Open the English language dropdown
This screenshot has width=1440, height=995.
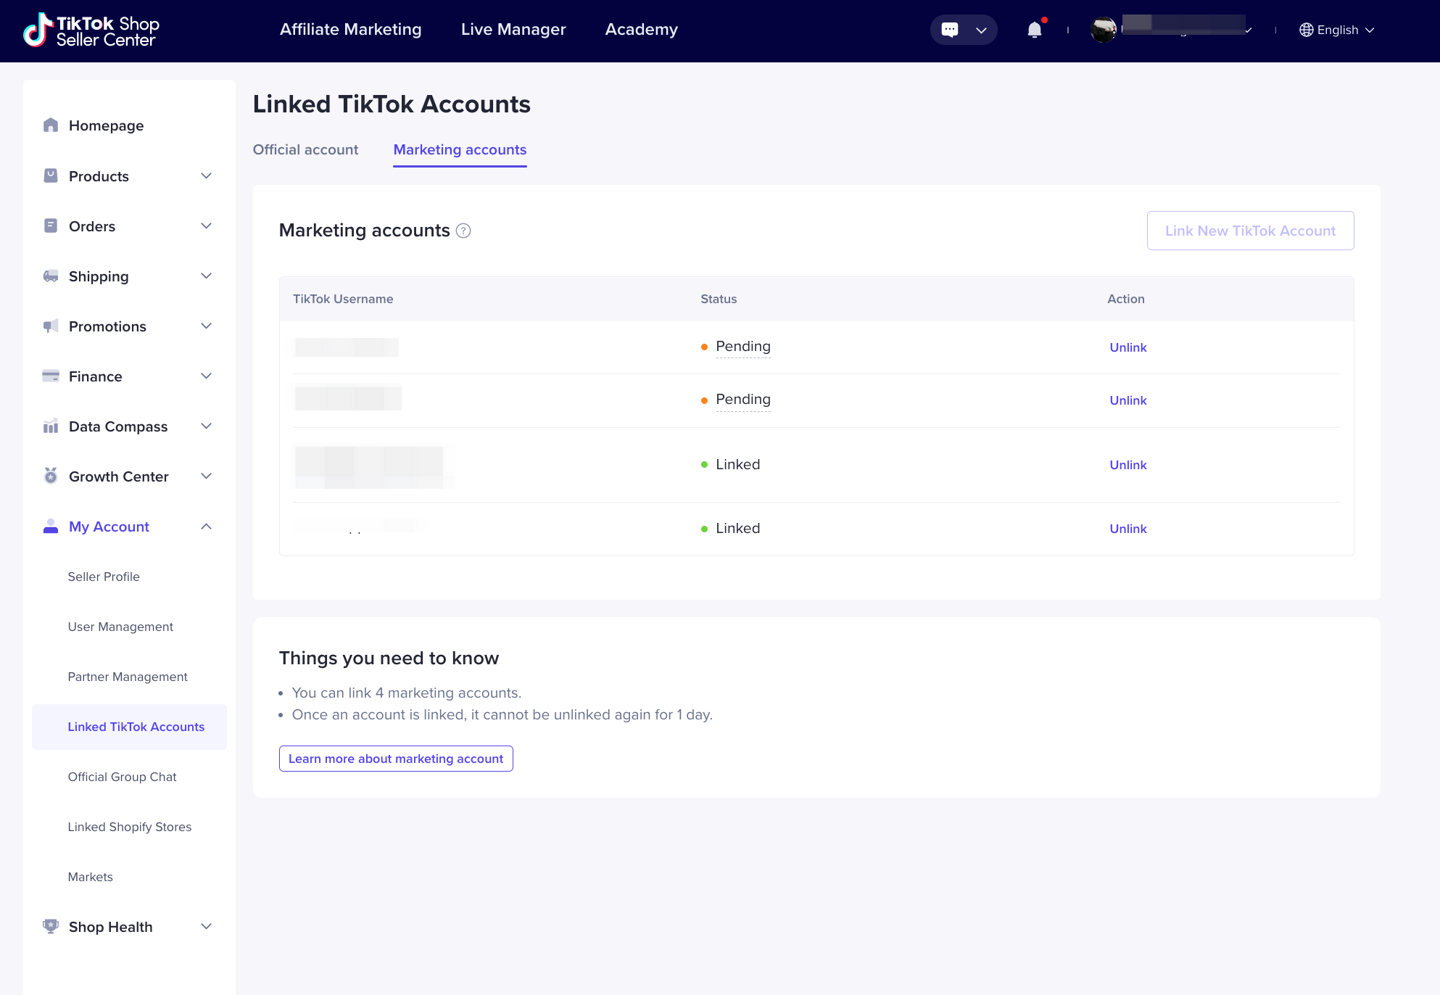pos(1337,30)
